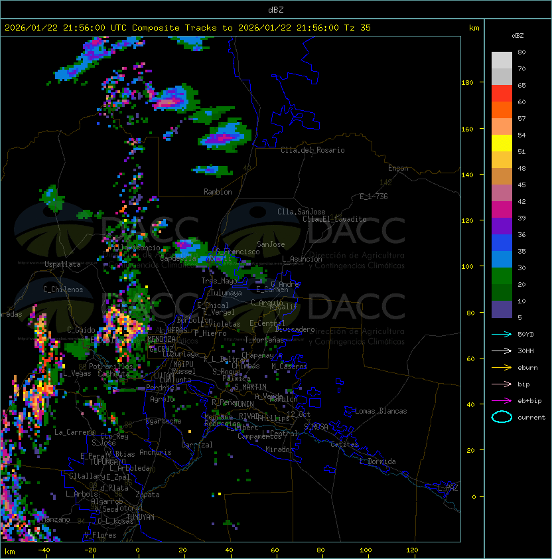Click the 'E_1-736' map label
The height and width of the screenshot is (559, 552).
click(374, 196)
